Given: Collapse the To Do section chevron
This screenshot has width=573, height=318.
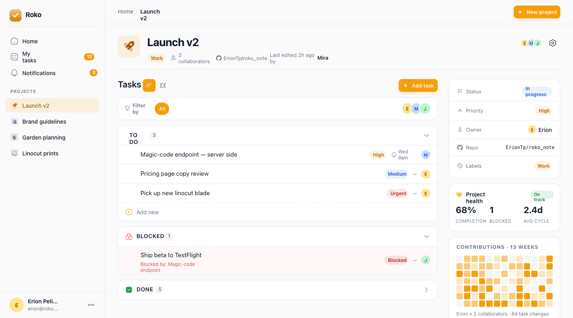Looking at the screenshot, I should (427, 136).
